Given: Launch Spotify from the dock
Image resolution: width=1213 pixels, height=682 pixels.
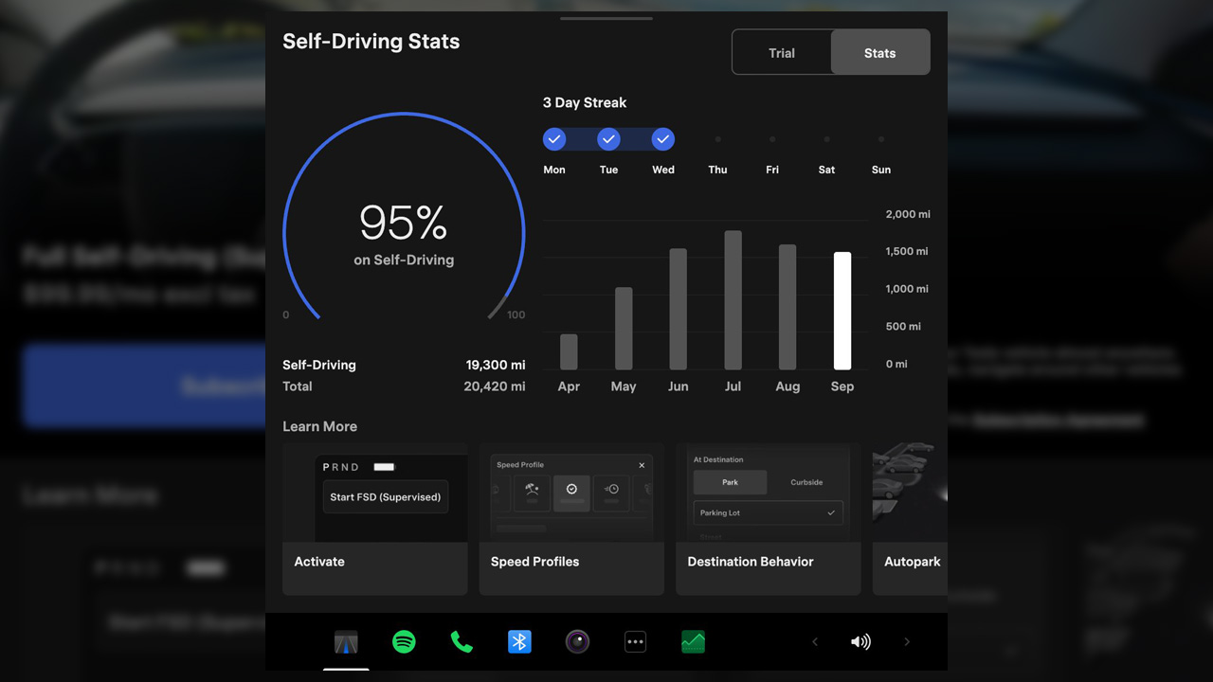Looking at the screenshot, I should pos(404,642).
